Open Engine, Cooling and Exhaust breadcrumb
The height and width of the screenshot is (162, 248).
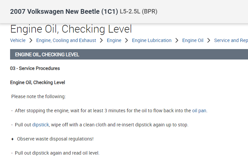(66, 40)
